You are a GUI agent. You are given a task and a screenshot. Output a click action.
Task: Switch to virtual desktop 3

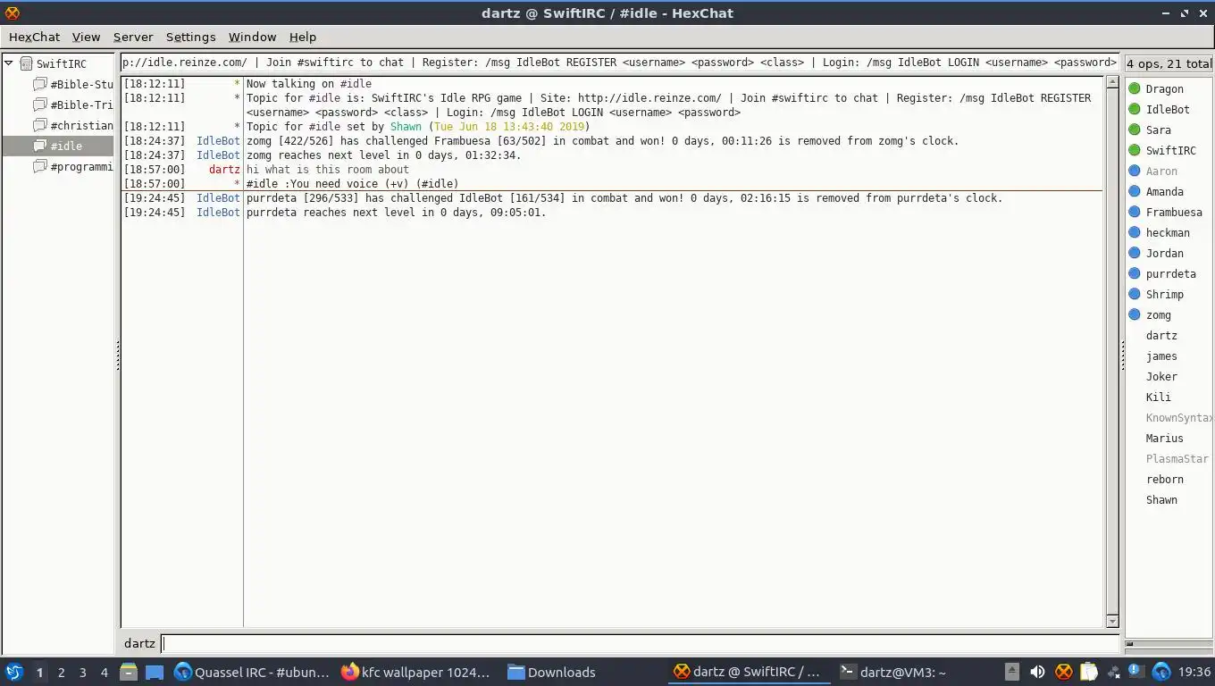coord(83,672)
